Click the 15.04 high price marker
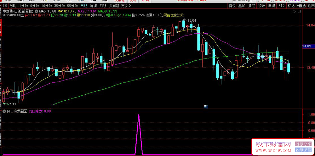315x156 pixels. (192, 20)
